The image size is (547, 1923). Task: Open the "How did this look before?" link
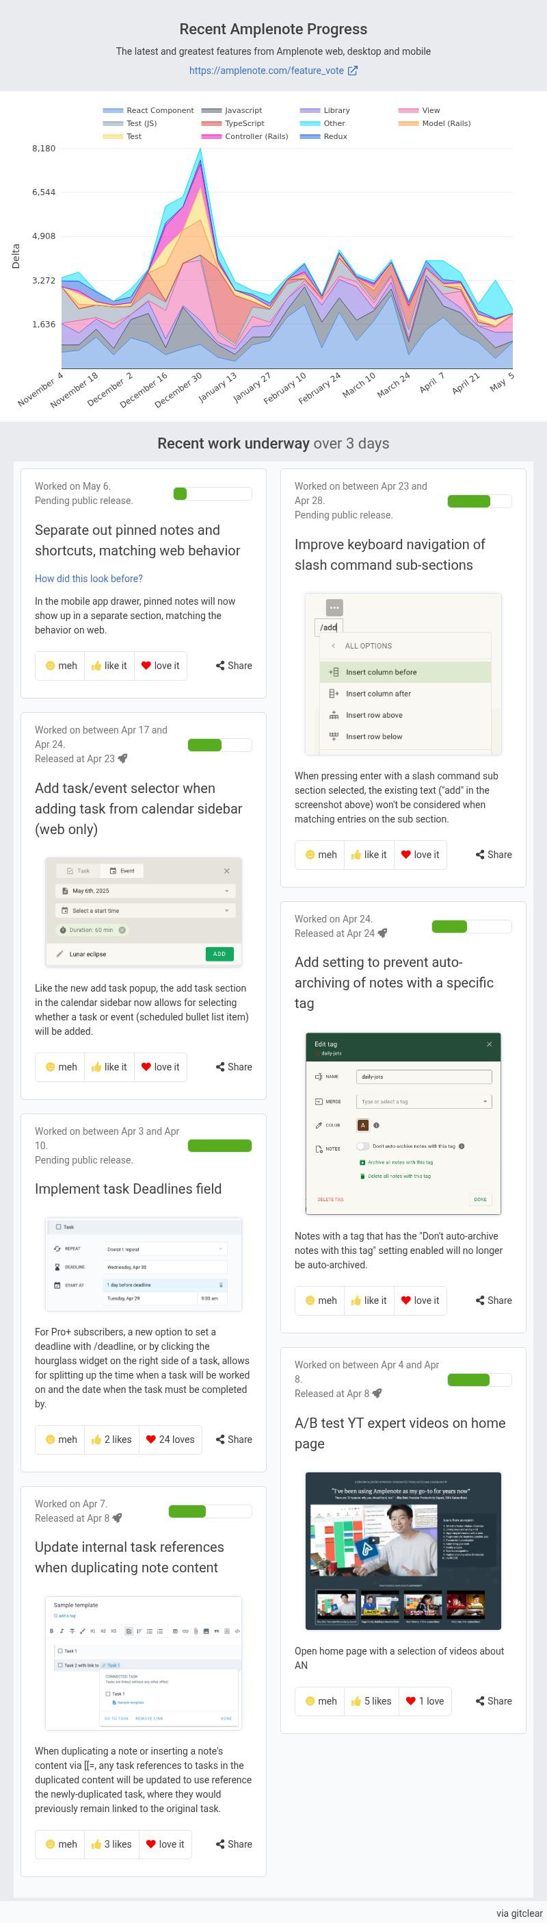[89, 579]
